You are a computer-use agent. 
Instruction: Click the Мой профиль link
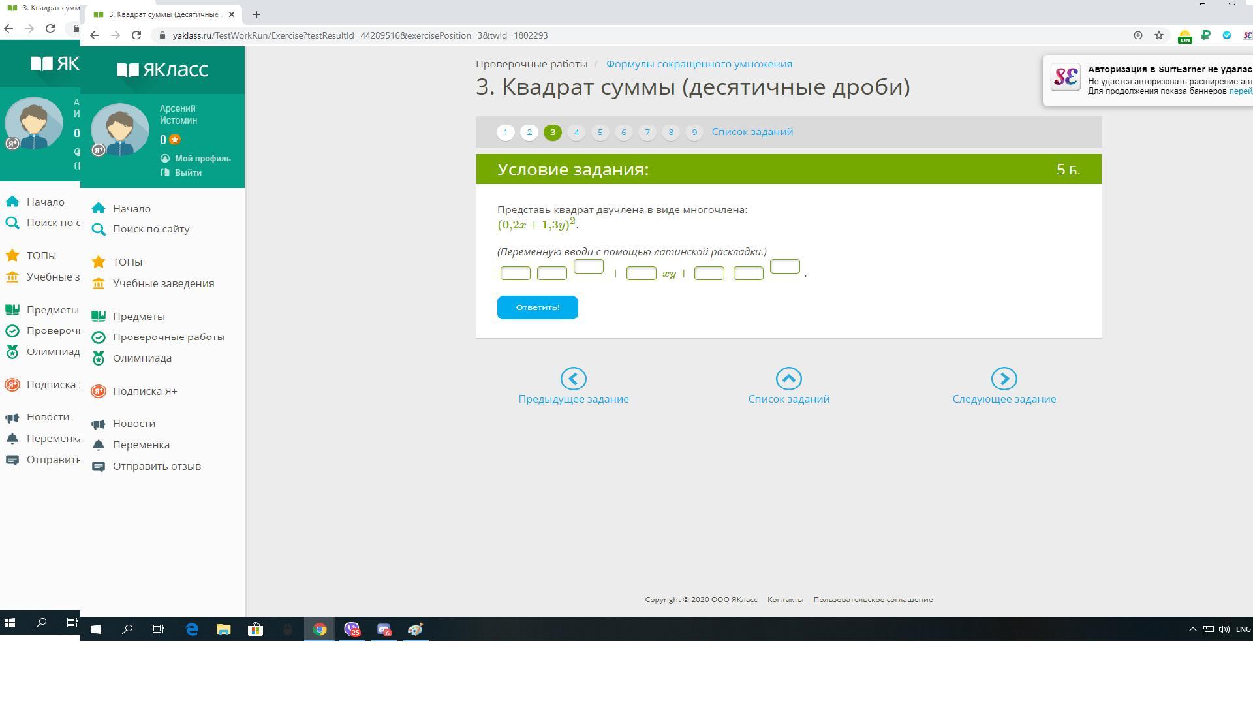(202, 159)
